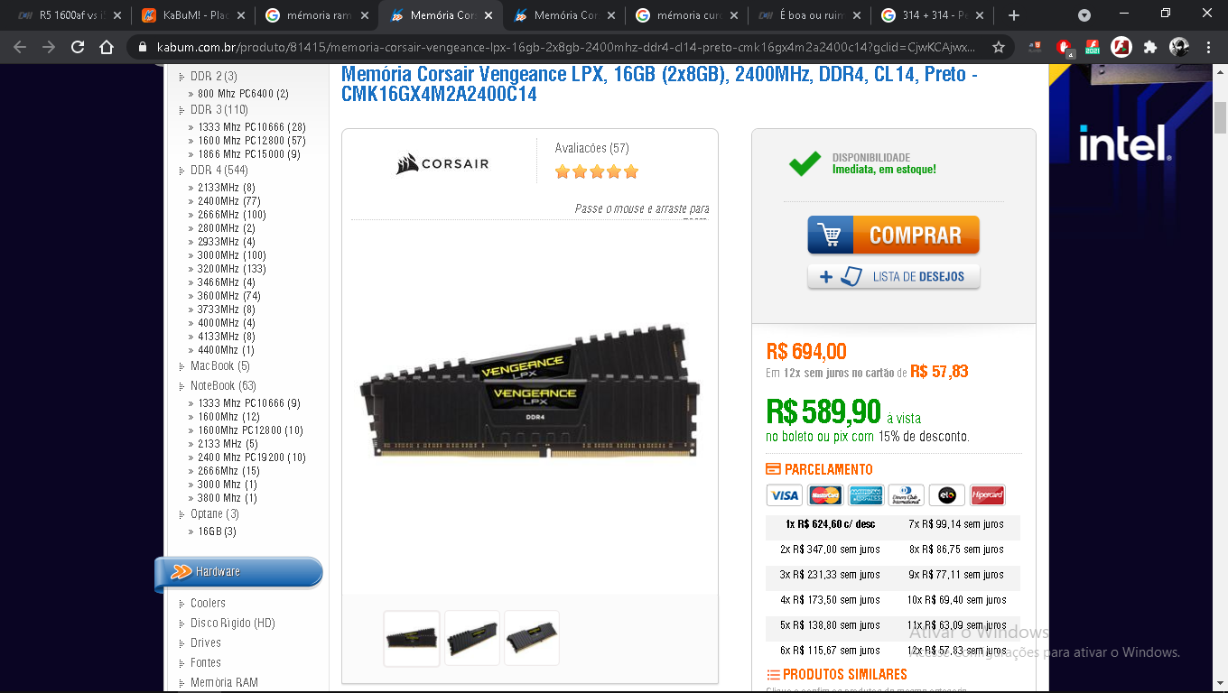
Task: Open the Chrome extensions puzzle icon
Action: [x=1149, y=47]
